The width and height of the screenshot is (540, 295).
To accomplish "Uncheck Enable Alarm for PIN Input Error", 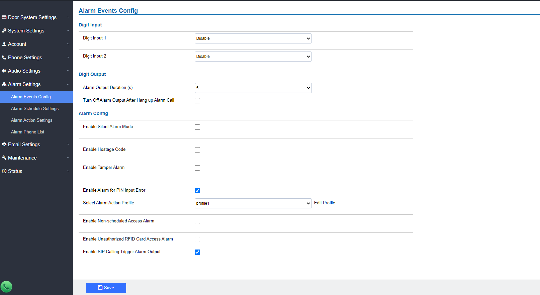I will (x=197, y=191).
